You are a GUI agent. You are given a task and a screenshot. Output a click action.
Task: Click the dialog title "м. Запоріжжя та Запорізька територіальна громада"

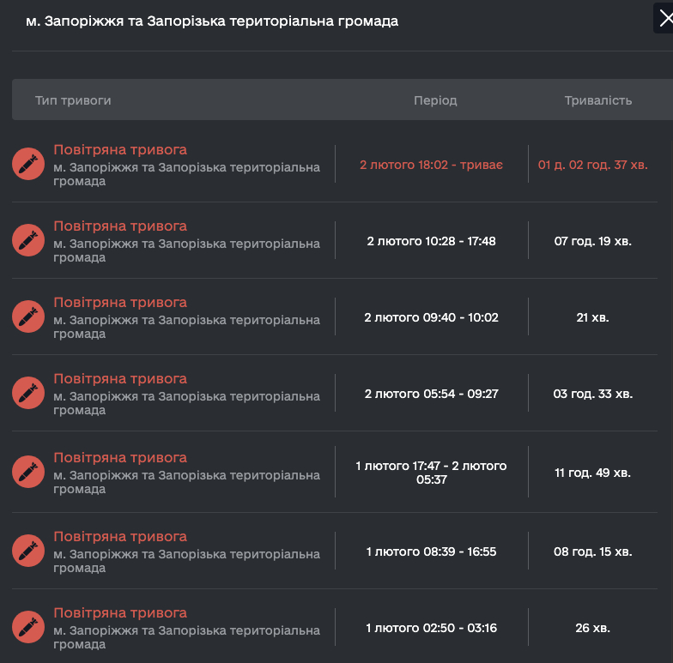click(x=212, y=21)
